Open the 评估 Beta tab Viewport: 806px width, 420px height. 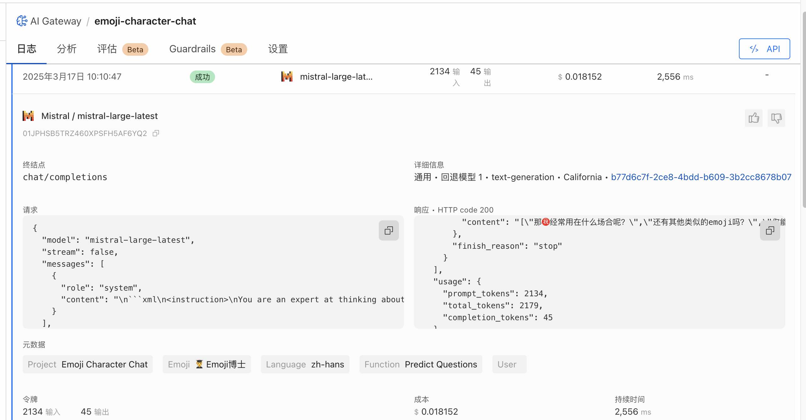click(122, 49)
